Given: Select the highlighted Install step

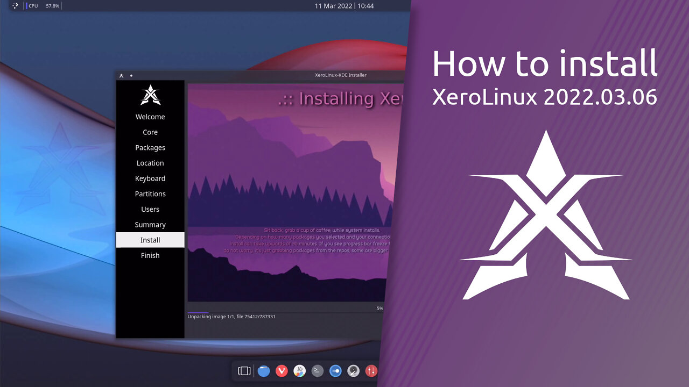Looking at the screenshot, I should [x=150, y=240].
